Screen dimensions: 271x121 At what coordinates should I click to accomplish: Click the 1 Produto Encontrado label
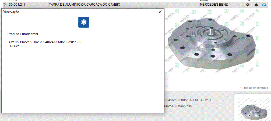(x=254, y=88)
